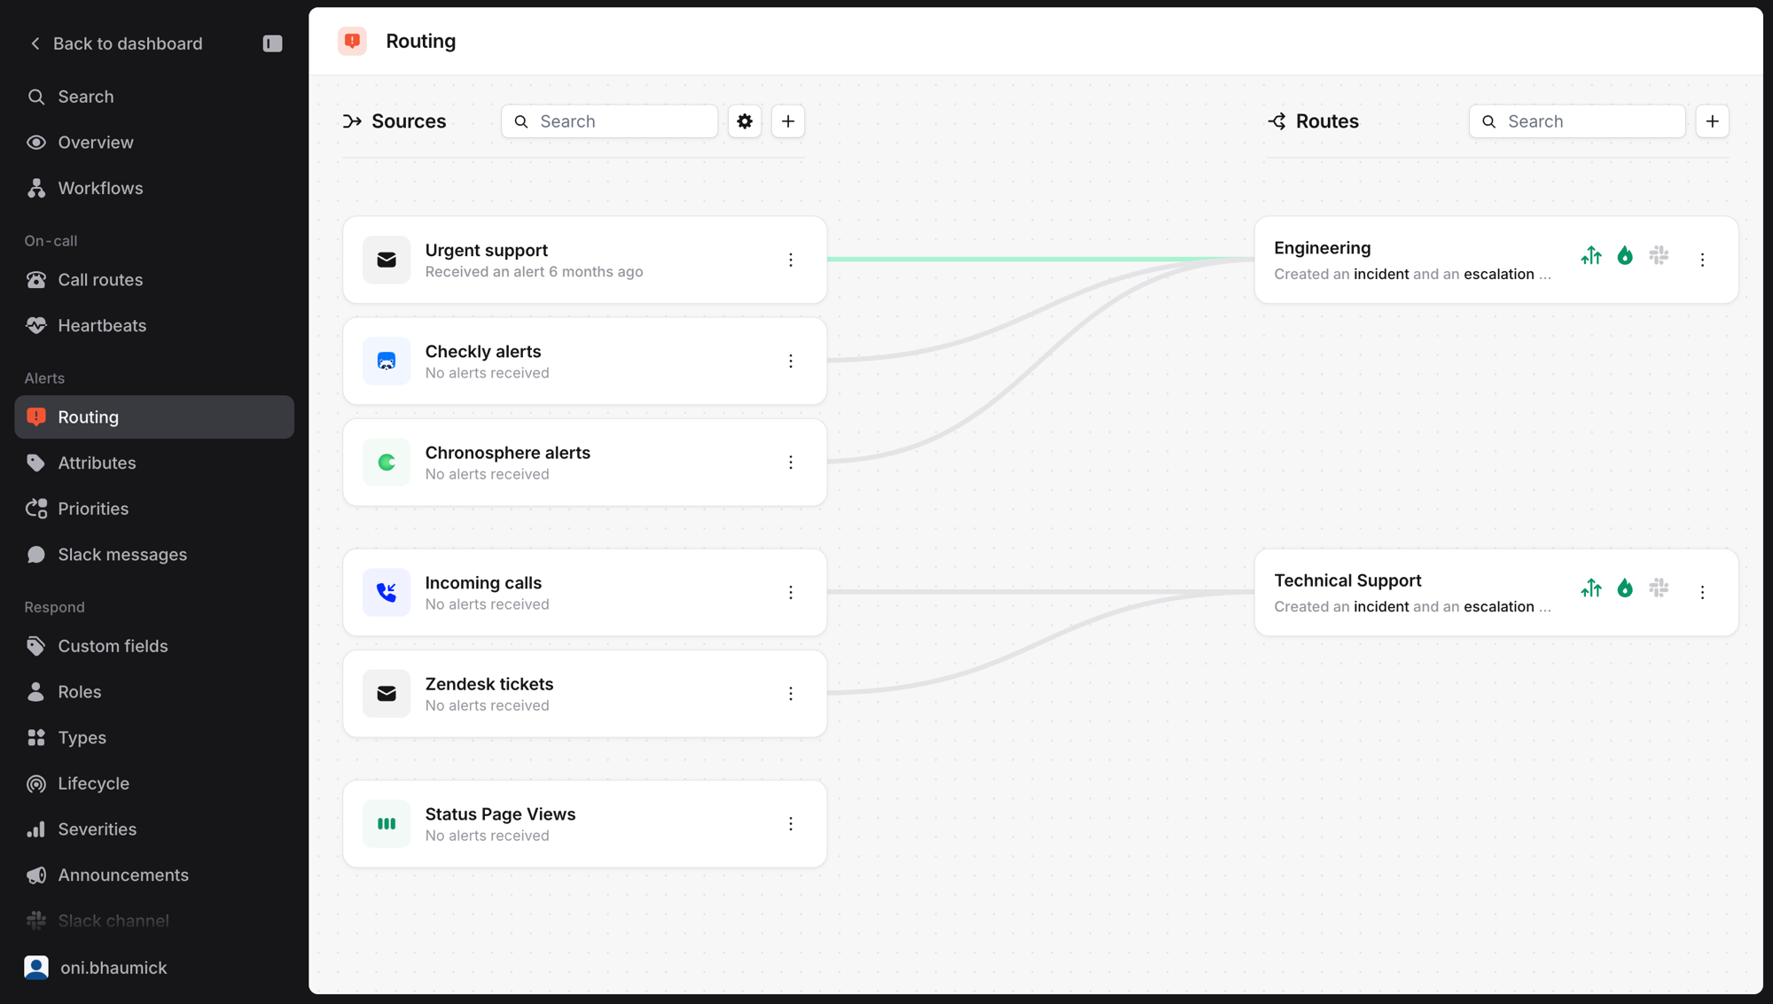This screenshot has width=1773, height=1004.
Task: Open Engineering route options menu
Action: click(1702, 260)
